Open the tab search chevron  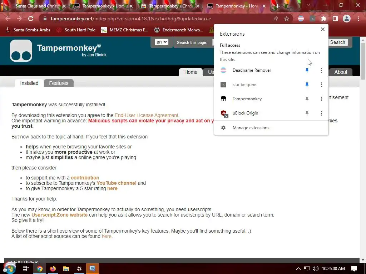coord(308,5)
